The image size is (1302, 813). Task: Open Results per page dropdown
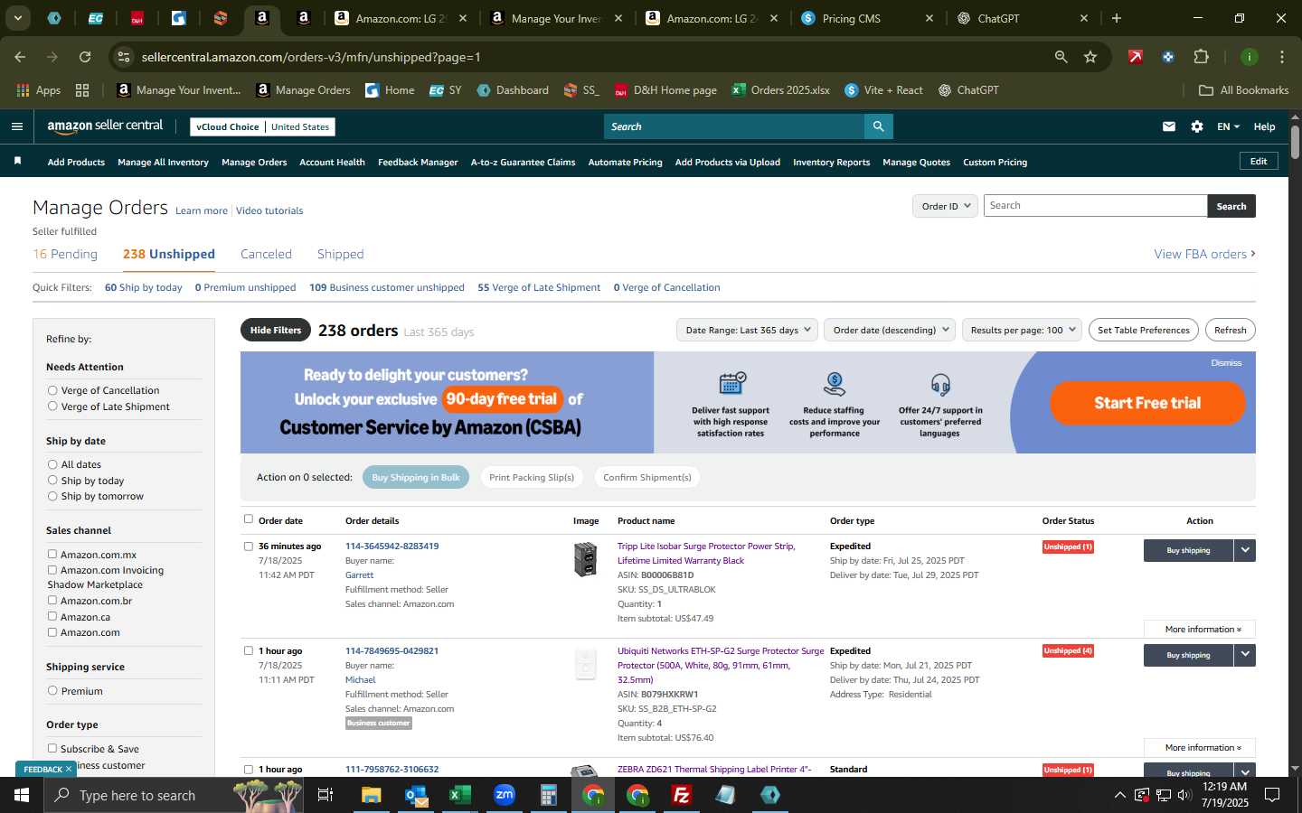point(1023,330)
